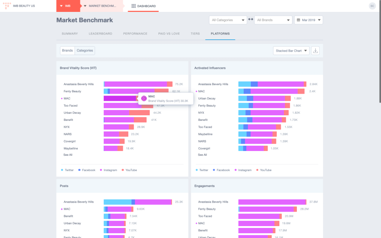Click the IMB Beauty US logo icon
Image resolution: width=381 pixels, height=238 pixels.
[x=7, y=6]
